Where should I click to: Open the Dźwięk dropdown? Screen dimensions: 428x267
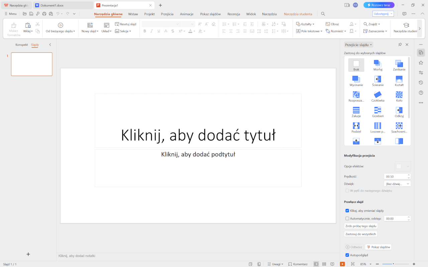click(x=397, y=184)
